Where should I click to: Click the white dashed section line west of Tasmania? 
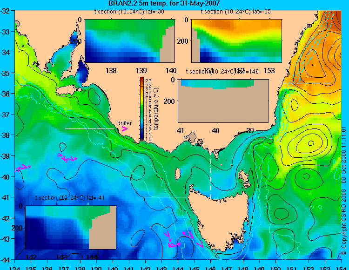coord(166,197)
